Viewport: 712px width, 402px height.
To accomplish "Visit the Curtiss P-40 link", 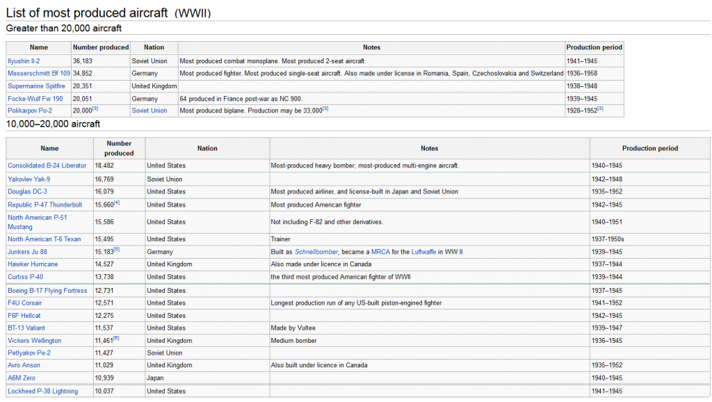I will [x=26, y=277].
